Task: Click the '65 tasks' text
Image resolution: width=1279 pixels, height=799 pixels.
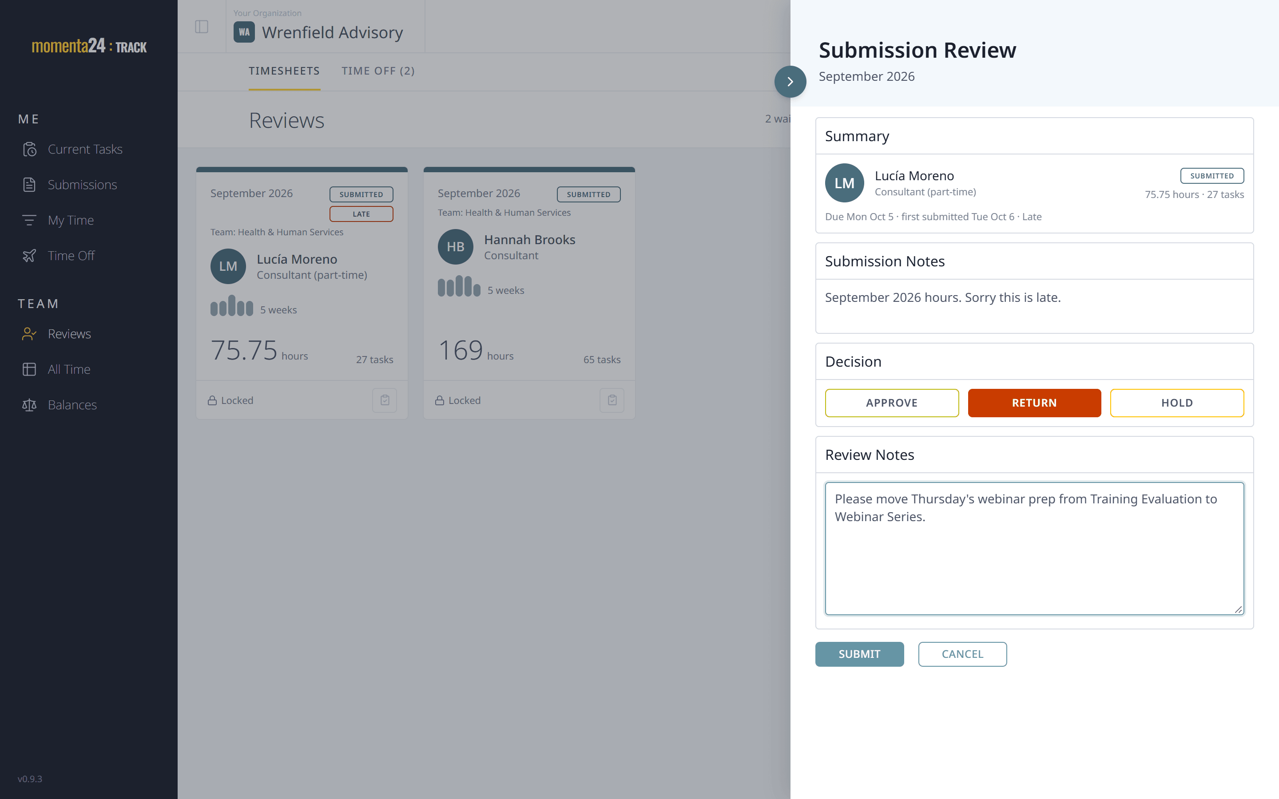Action: click(x=602, y=360)
